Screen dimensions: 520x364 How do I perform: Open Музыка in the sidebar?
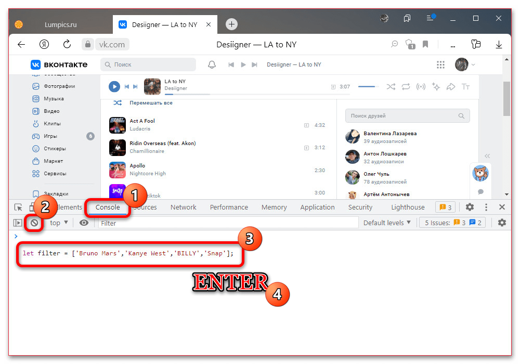(x=48, y=99)
